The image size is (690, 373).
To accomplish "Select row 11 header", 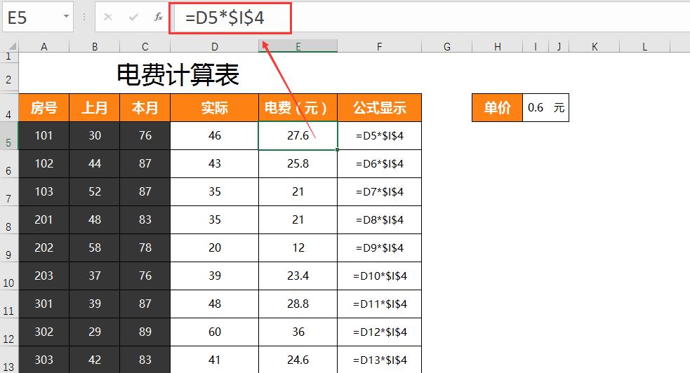I will coord(9,304).
